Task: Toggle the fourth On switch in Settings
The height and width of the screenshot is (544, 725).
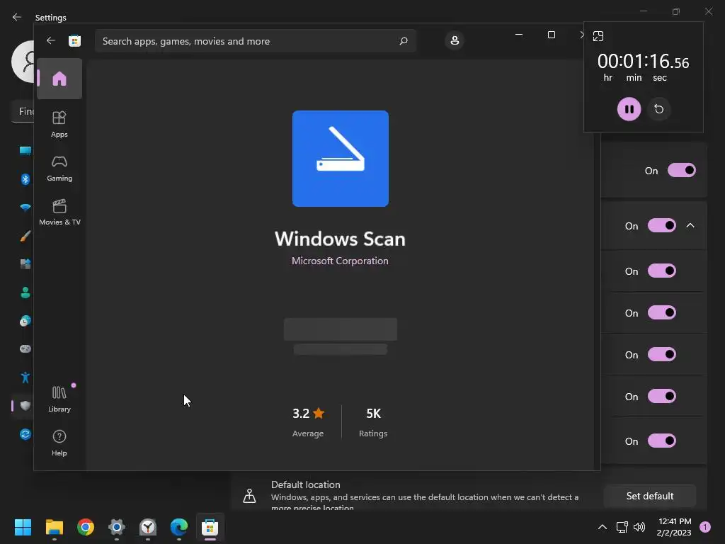Action: pos(662,312)
